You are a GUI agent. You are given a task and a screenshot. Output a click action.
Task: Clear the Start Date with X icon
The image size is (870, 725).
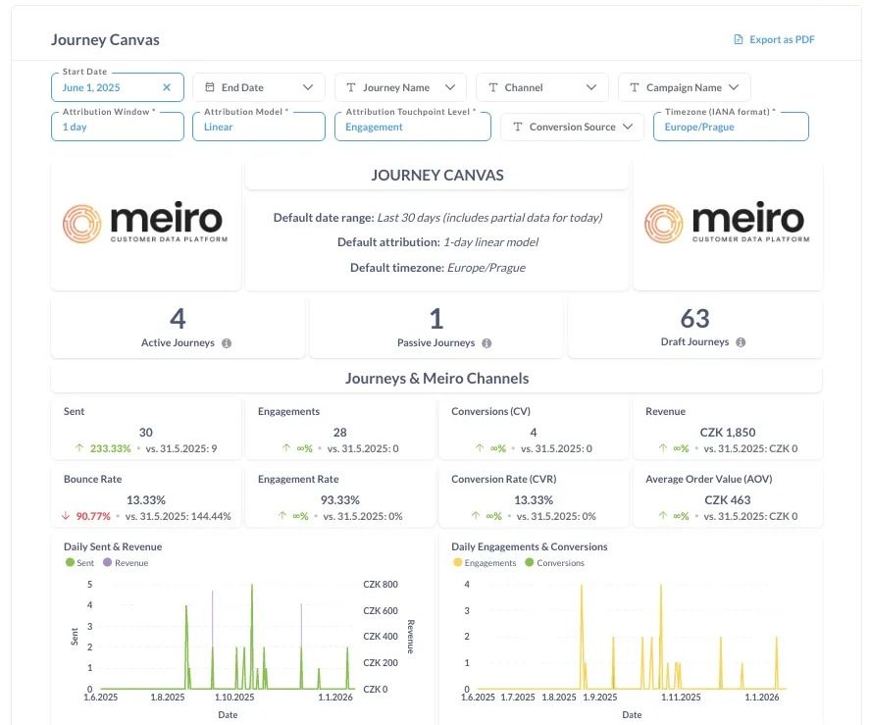pos(167,87)
